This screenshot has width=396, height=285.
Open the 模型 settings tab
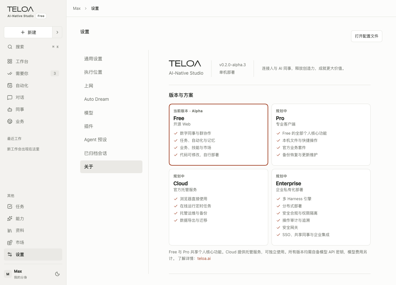pyautogui.click(x=111, y=113)
